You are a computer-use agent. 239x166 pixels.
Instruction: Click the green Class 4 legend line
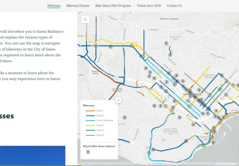90,130
